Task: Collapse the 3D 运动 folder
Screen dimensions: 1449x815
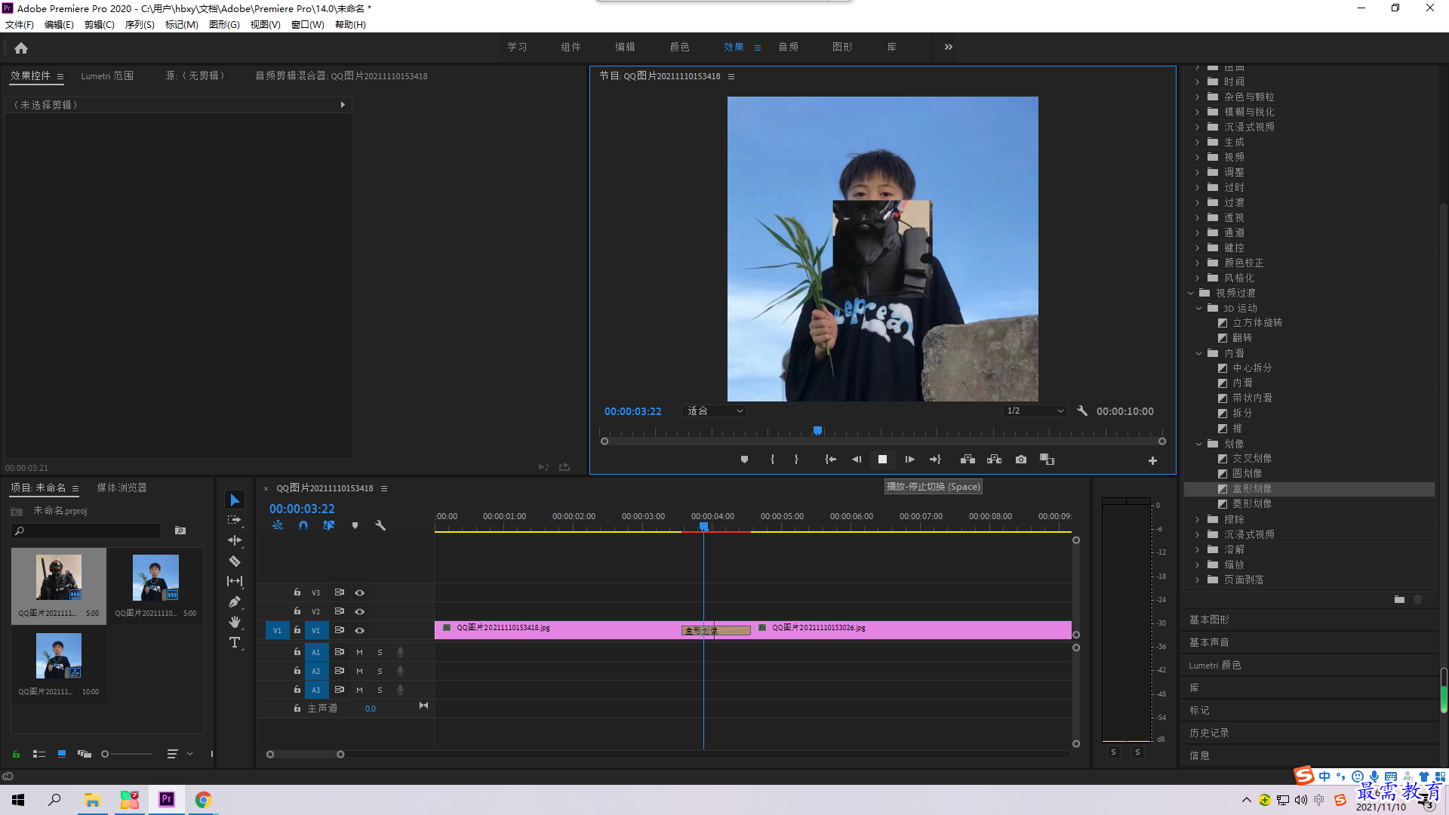Action: pyautogui.click(x=1198, y=308)
